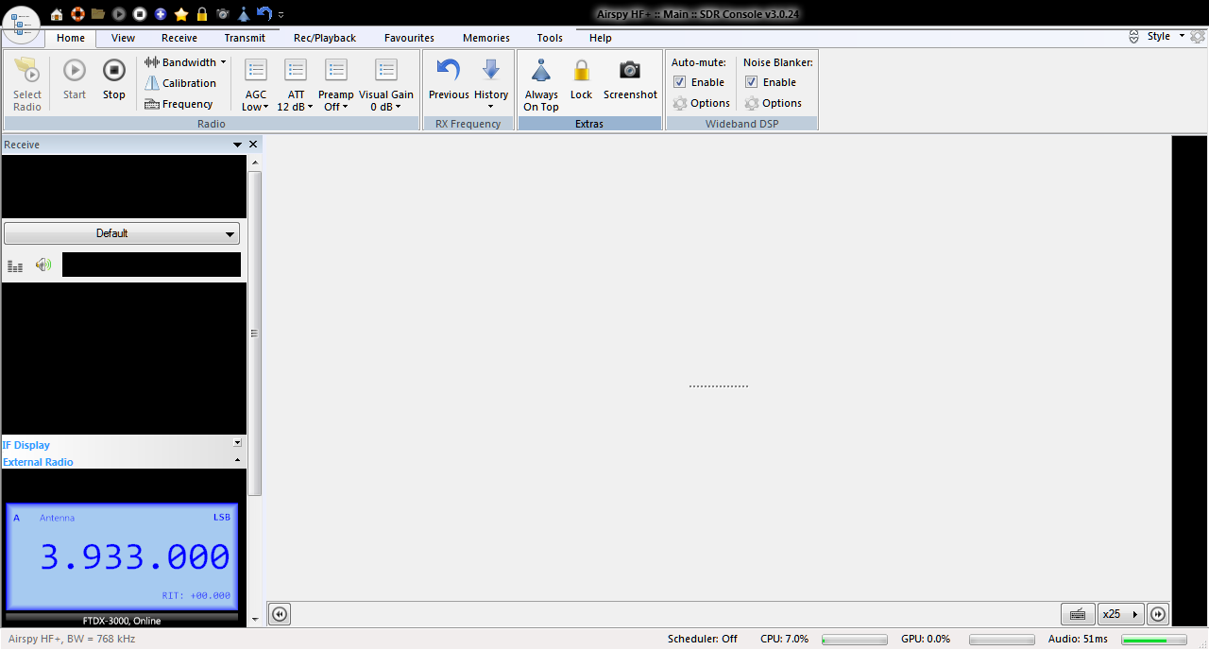Viewport: 1209px width, 650px height.
Task: Click the Screenshot camera icon
Action: (630, 71)
